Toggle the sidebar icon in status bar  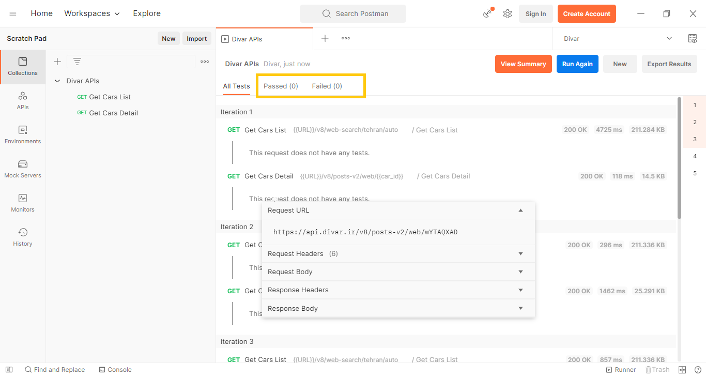9,370
